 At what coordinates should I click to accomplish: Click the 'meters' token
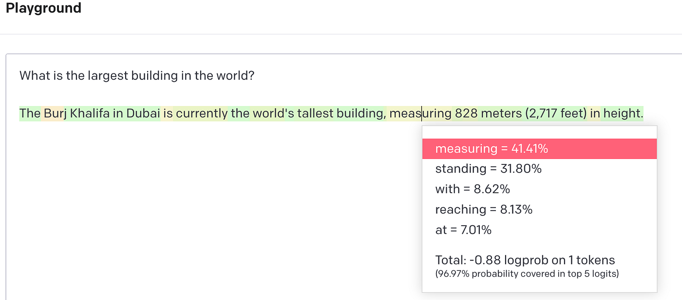pos(501,113)
